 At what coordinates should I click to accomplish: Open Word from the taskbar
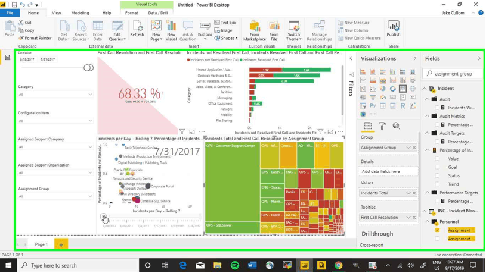[x=252, y=265]
